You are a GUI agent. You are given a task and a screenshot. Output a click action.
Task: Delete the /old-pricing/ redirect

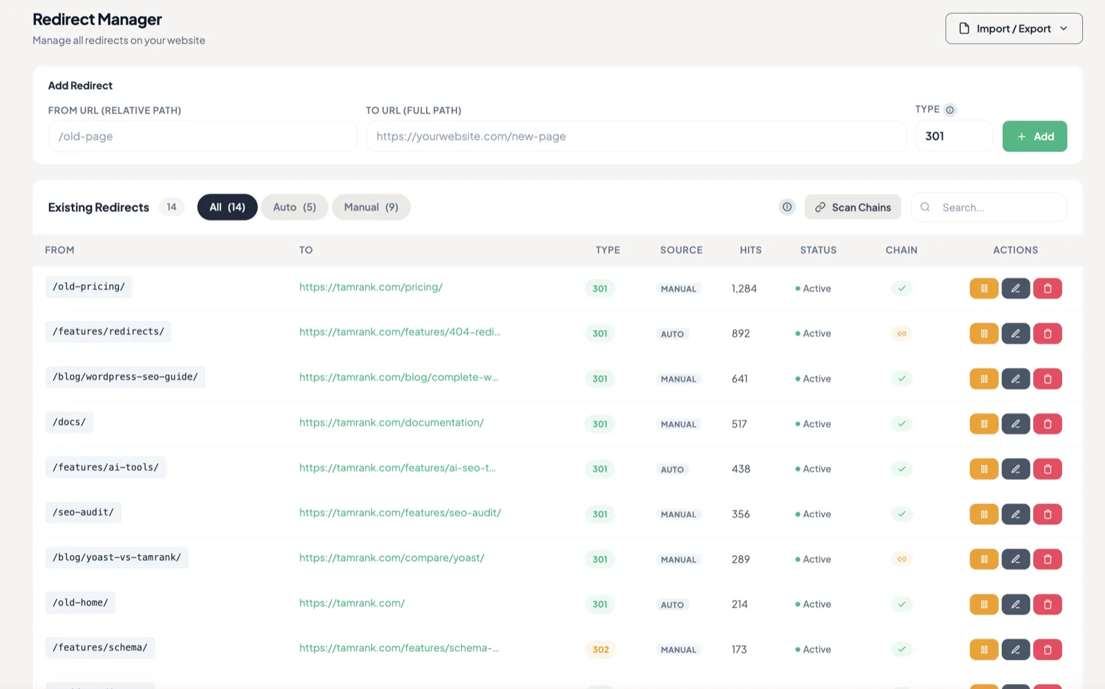[x=1047, y=289]
